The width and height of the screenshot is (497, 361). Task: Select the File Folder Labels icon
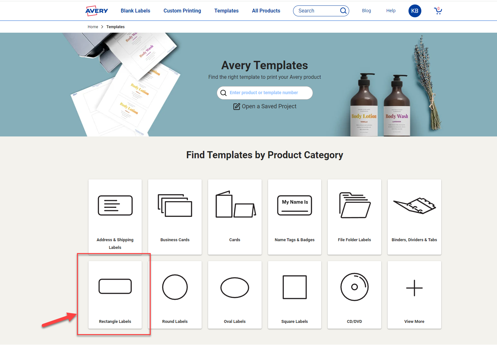(355, 205)
